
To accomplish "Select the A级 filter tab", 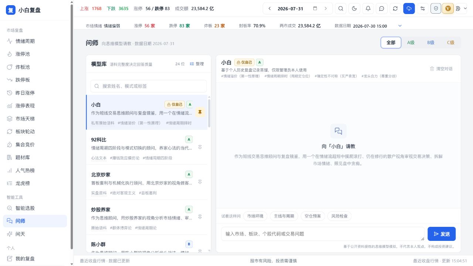I will [x=411, y=42].
